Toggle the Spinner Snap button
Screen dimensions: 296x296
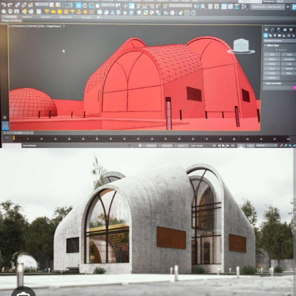[158, 6]
